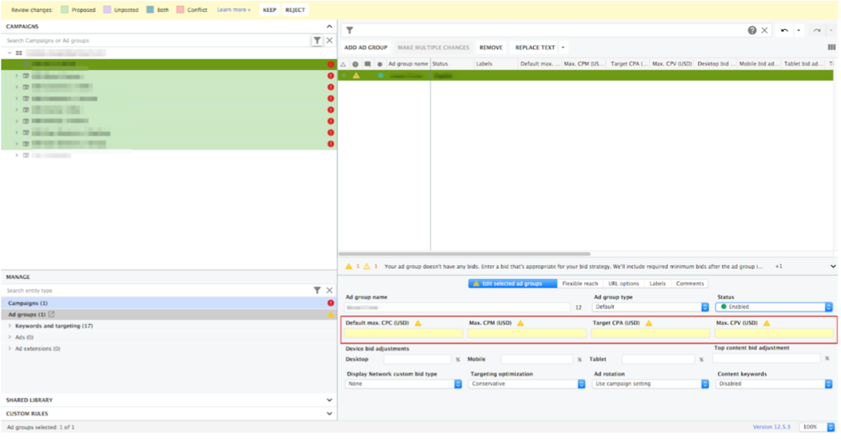Open the column chooser icon at far right
Viewport: 841px width, 443px height.
click(831, 47)
